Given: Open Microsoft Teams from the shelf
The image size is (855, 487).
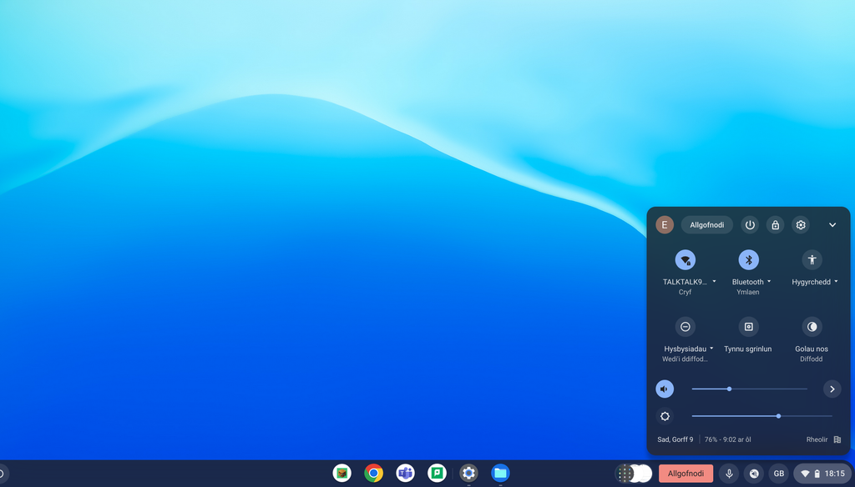Looking at the screenshot, I should [x=405, y=473].
